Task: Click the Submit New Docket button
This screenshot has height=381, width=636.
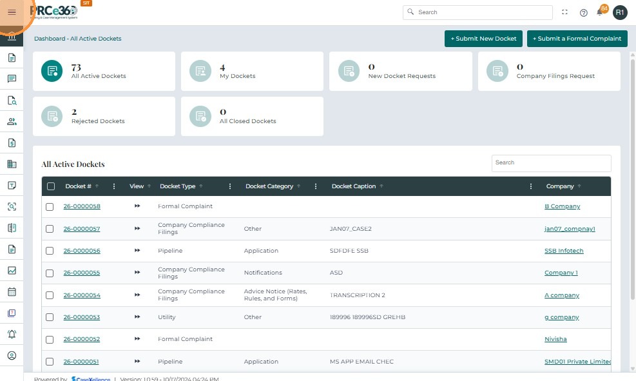Action: (x=483, y=39)
